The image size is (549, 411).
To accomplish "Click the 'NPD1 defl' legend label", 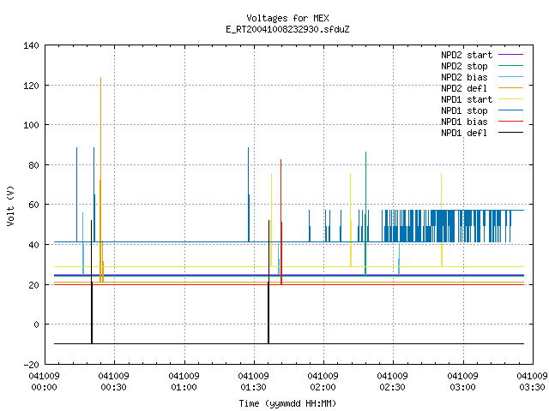I will click(464, 133).
